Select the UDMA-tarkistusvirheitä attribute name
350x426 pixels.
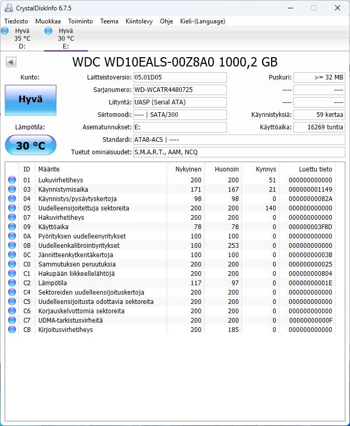70,321
